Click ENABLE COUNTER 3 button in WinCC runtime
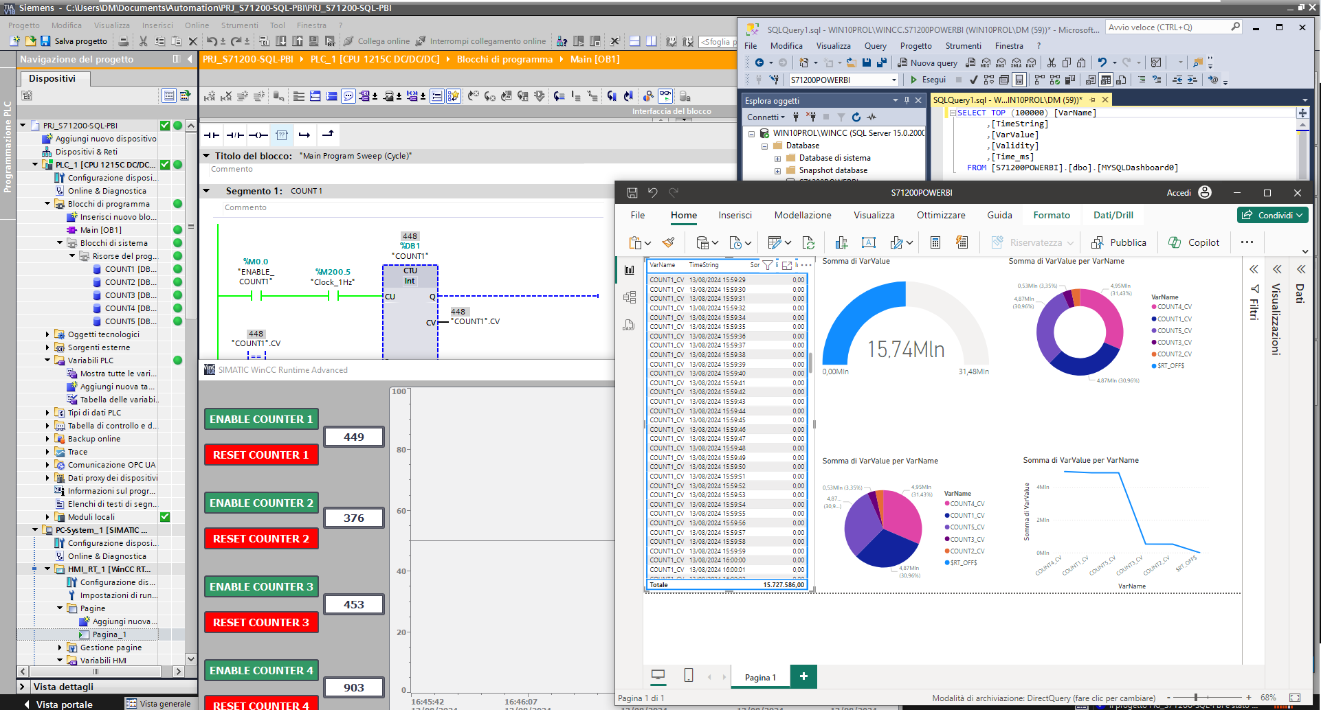 [x=261, y=586]
